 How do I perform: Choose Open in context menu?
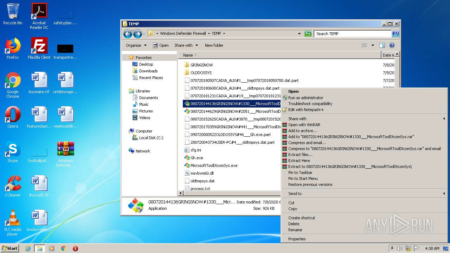[364, 91]
